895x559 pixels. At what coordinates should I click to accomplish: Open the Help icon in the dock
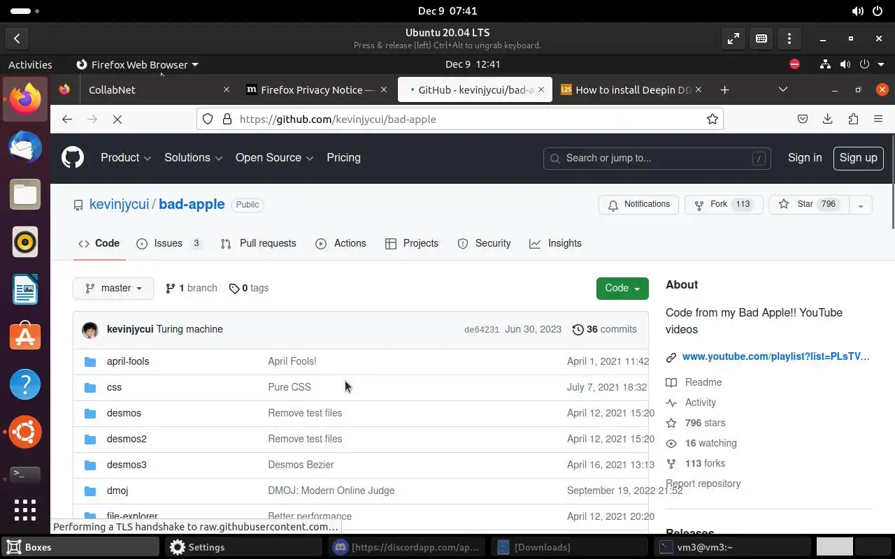[x=25, y=384]
